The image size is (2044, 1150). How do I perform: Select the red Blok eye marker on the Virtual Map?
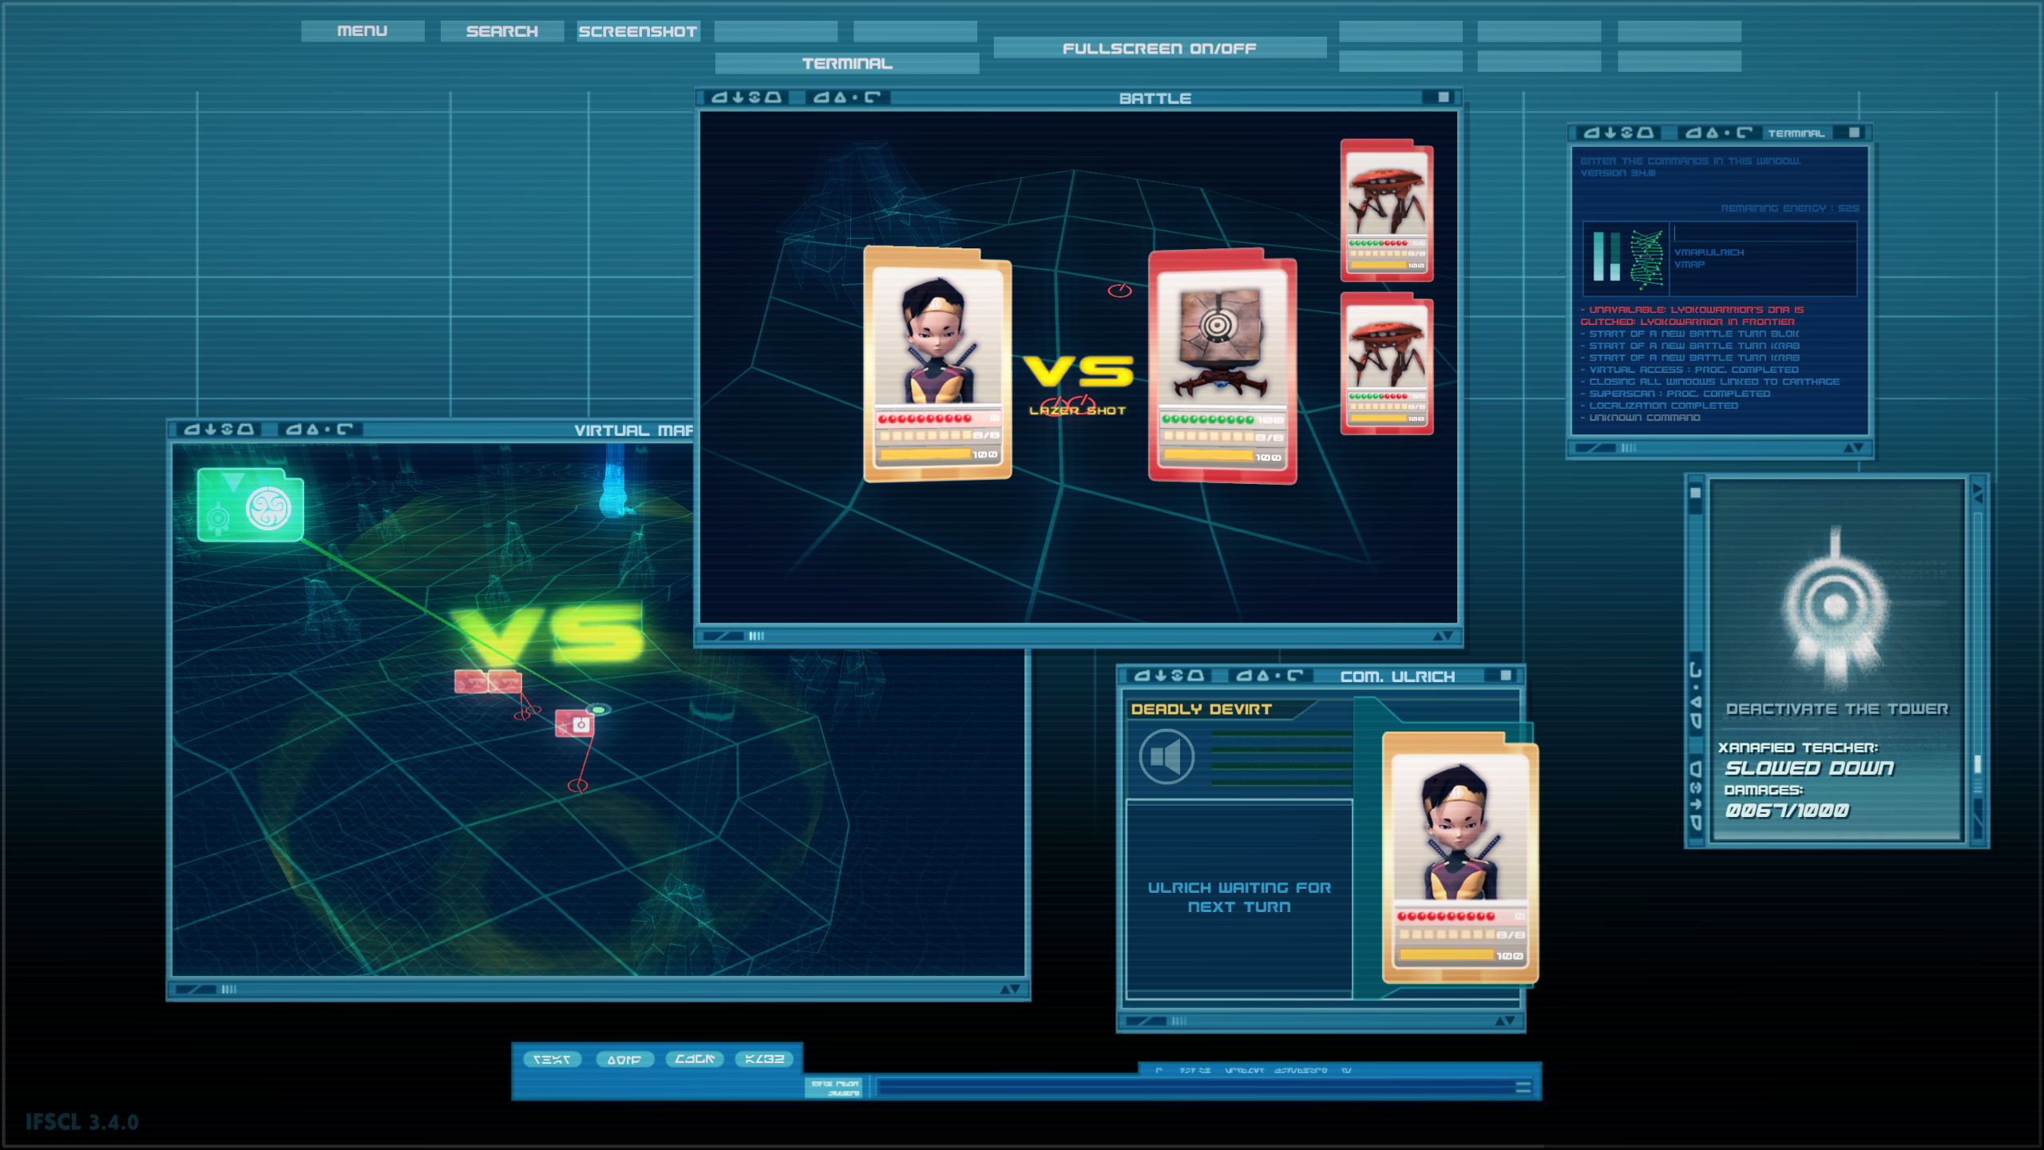coord(575,724)
